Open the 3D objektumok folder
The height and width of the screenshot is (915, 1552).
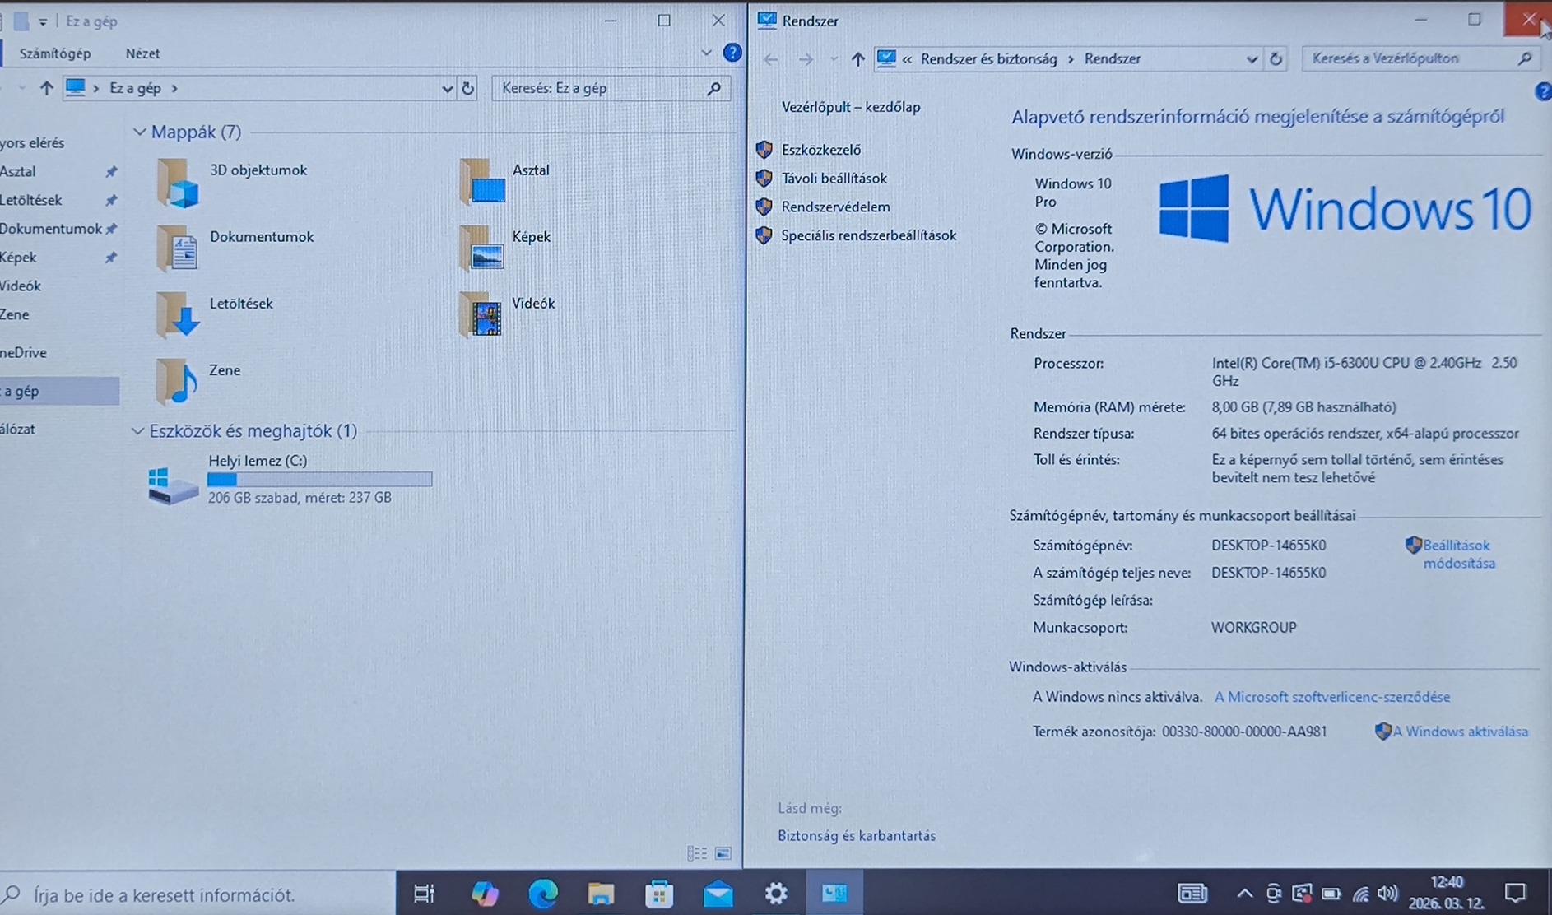[x=231, y=181]
